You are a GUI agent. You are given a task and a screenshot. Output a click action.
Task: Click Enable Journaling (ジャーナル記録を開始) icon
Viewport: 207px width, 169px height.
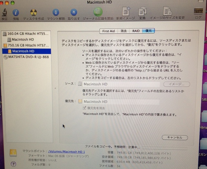(x=98, y=12)
